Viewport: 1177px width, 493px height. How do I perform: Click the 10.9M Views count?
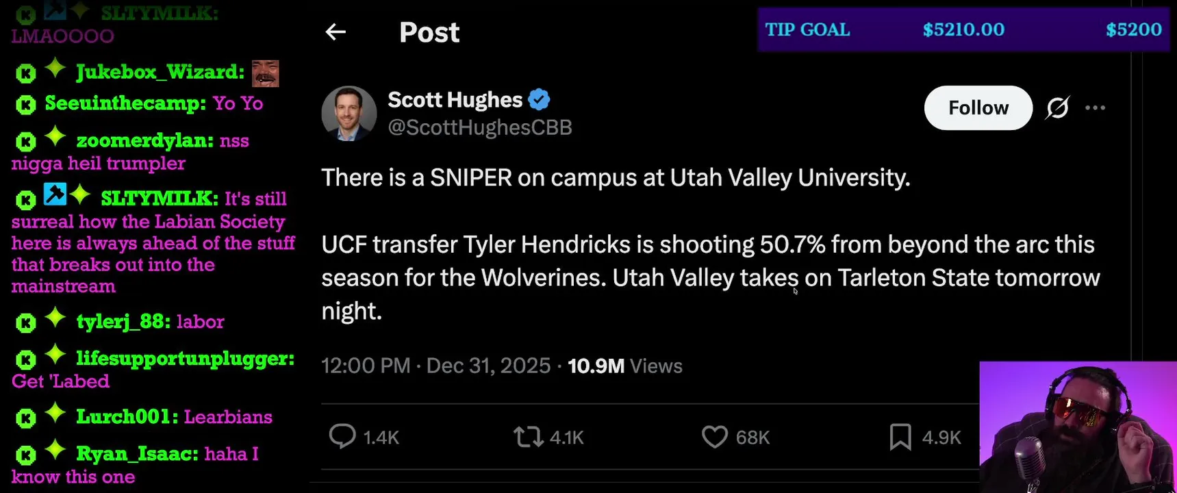point(624,366)
